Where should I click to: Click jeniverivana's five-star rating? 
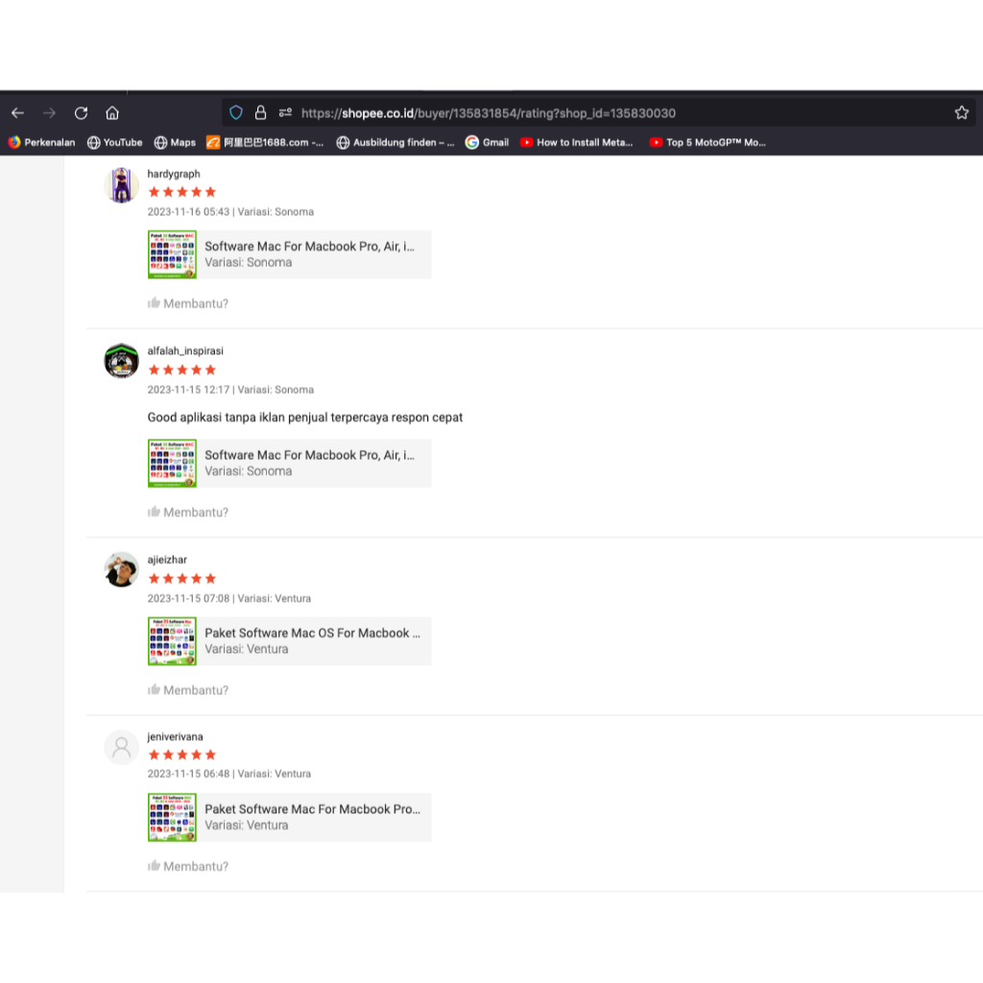181,755
